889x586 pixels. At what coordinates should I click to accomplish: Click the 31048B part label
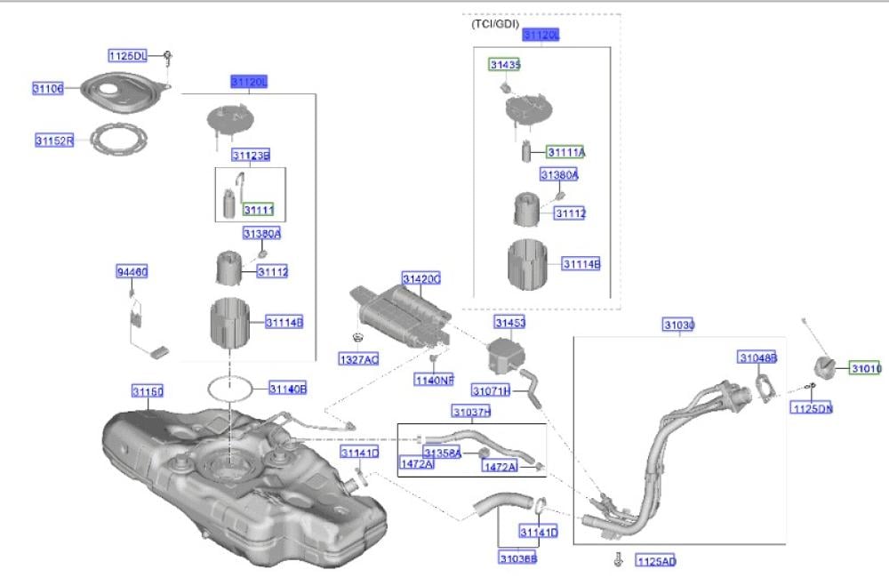pyautogui.click(x=757, y=357)
